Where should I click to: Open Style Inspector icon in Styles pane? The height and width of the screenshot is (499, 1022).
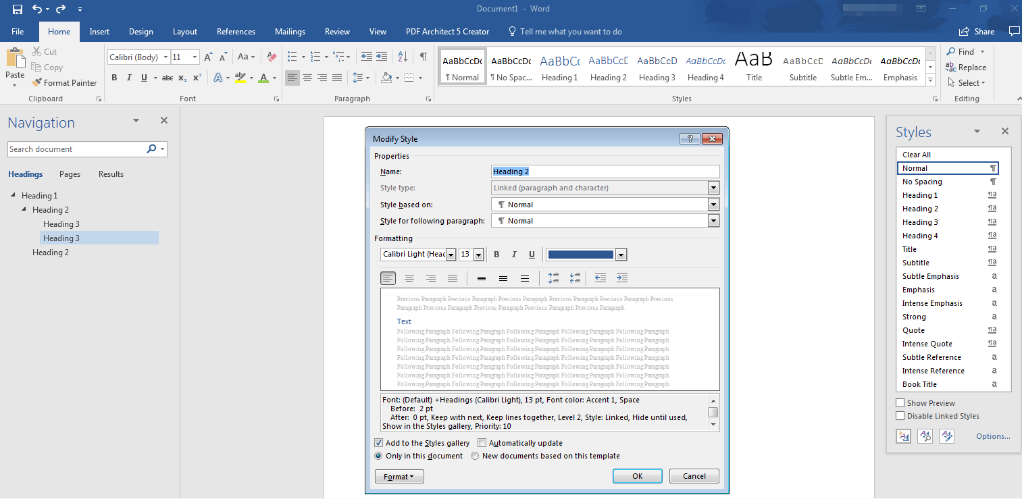925,436
